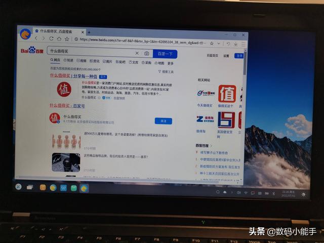Open the coffee brand article thumbnail
The height and width of the screenshot is (243, 324).
(x=66, y=163)
